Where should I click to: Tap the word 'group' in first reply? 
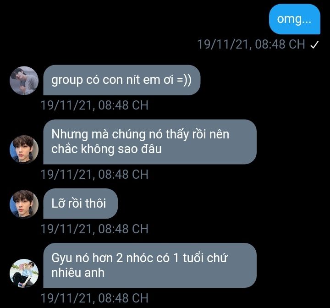tap(67, 81)
